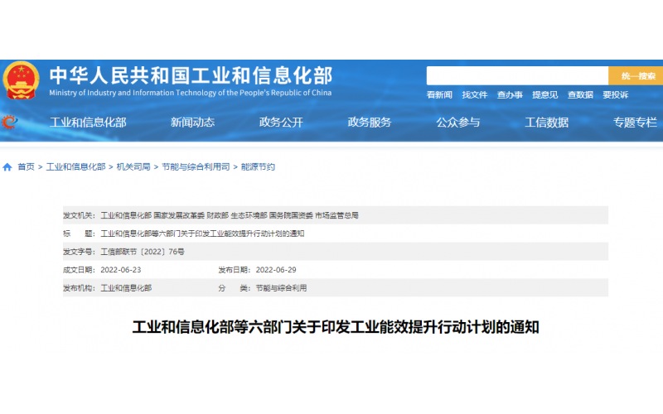Open the 工信数据 nav menu
Image resolution: width=663 pixels, height=414 pixels.
click(x=546, y=123)
